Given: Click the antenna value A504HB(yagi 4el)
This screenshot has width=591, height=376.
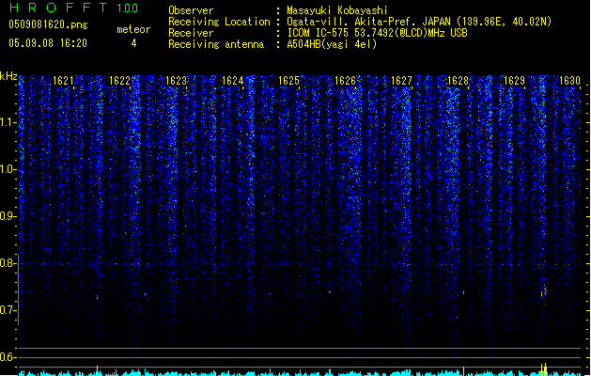Looking at the screenshot, I should pyautogui.click(x=332, y=44).
